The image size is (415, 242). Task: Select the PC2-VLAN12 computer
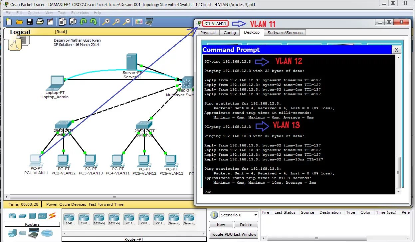63,160
